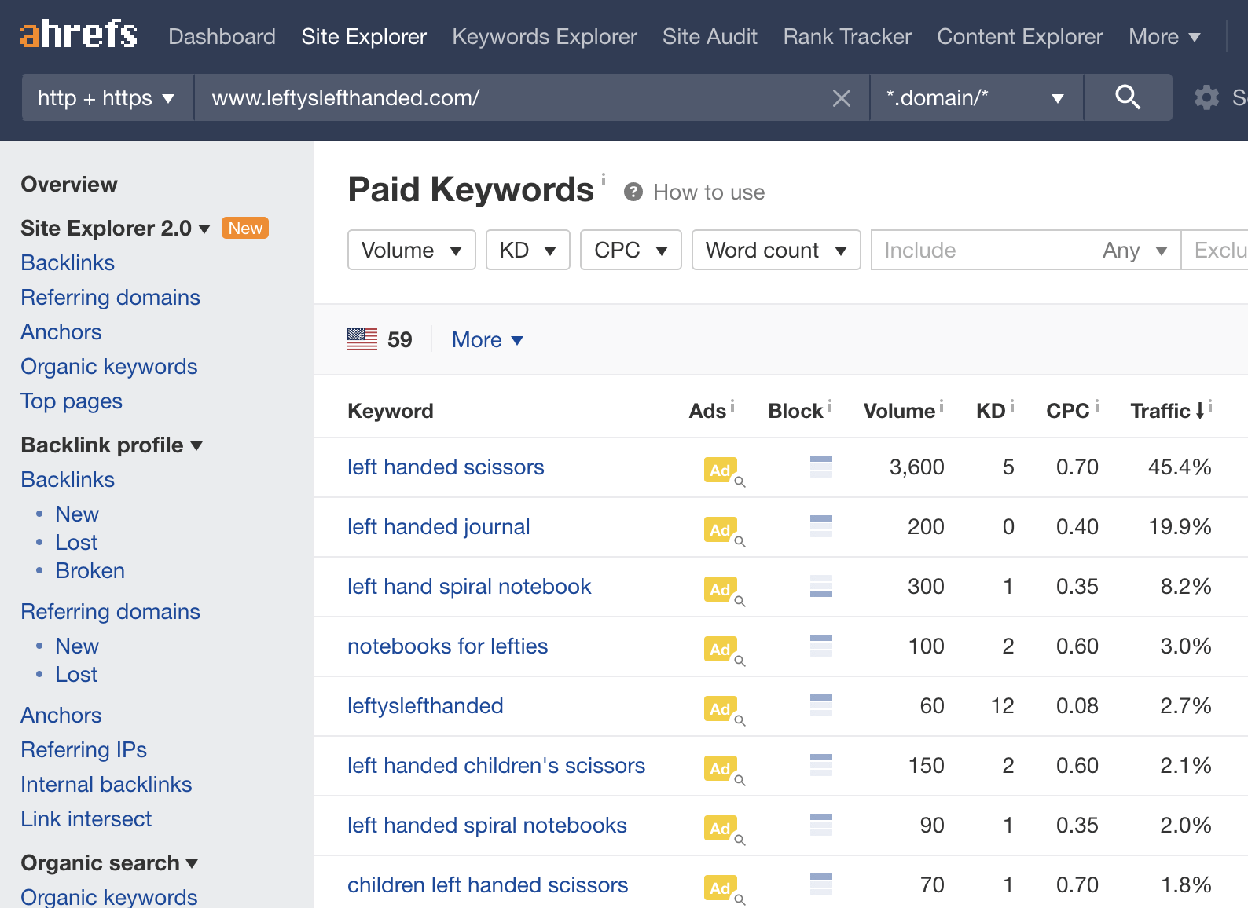This screenshot has width=1248, height=908.
Task: Open the left handed spiral notebooks keyword link
Action: coord(486,826)
